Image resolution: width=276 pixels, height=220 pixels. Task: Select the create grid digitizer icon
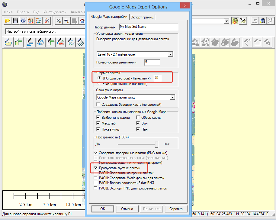80,42
